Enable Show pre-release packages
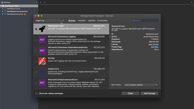The width and height of the screenshot is (194, 109). (36, 93)
